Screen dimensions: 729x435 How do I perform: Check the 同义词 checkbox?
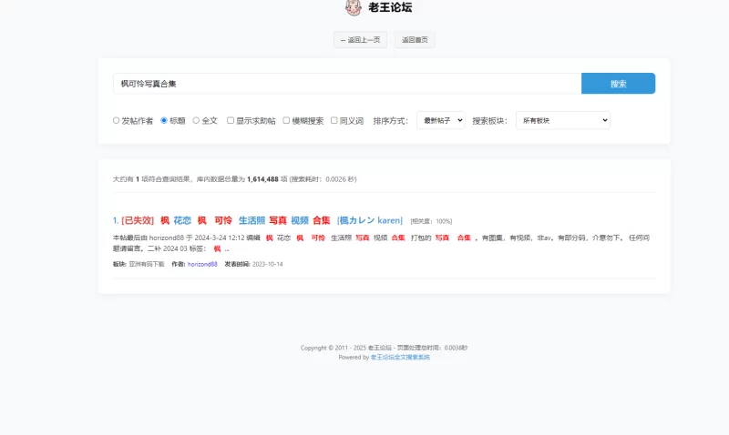pyautogui.click(x=334, y=120)
